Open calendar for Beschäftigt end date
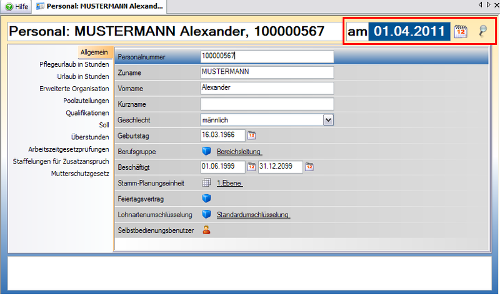Screen dimensions: 500x296 (309, 167)
